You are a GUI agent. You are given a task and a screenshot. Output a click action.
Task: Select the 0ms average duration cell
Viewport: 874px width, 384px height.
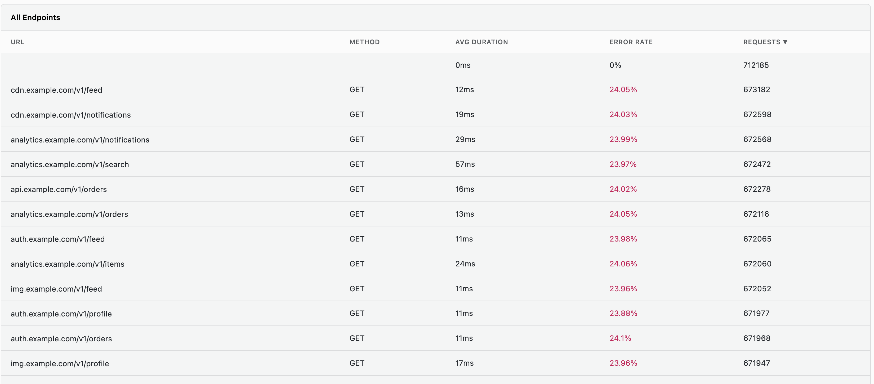click(463, 65)
